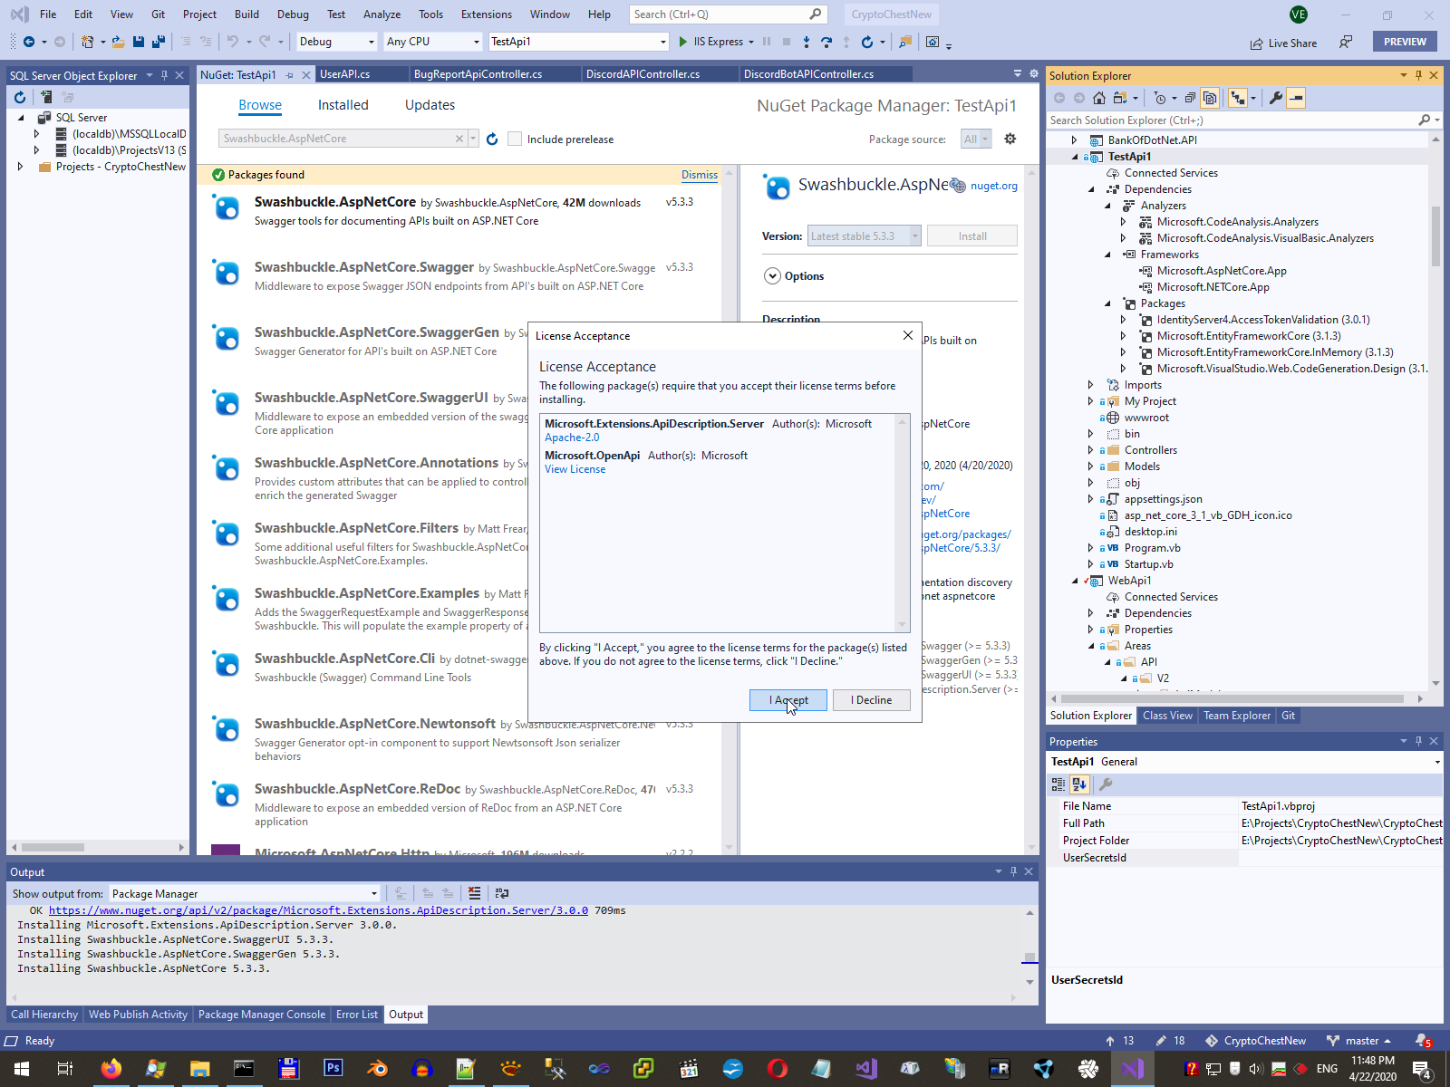Collapse the TestApi1 project node
Image resolution: width=1450 pixels, height=1087 pixels.
pyautogui.click(x=1075, y=157)
